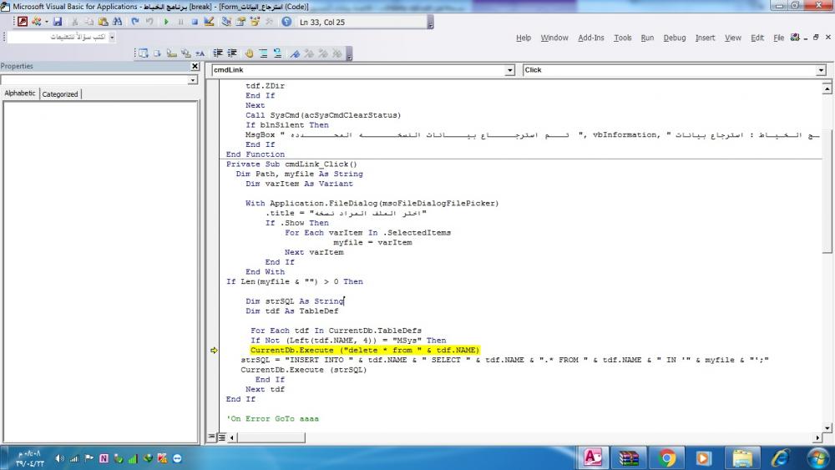Open the Window menu
Viewport: 835px width, 470px height.
[x=554, y=38]
